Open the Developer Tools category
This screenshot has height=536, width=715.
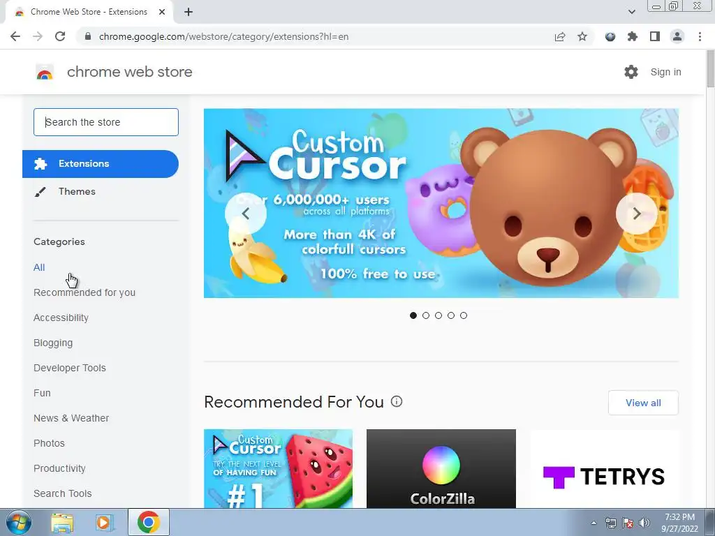click(70, 368)
